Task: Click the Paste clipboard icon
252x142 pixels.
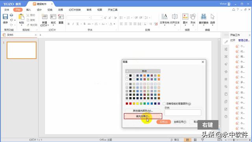Action: (x=21, y=17)
